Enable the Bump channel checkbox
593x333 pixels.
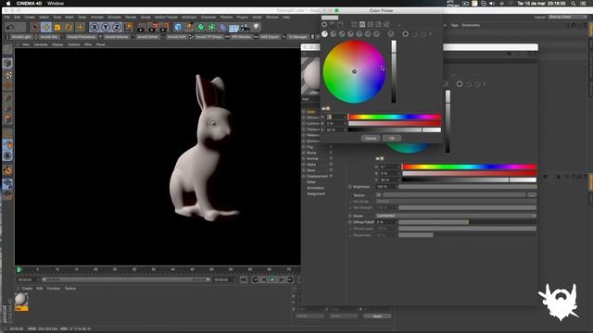click(x=331, y=153)
